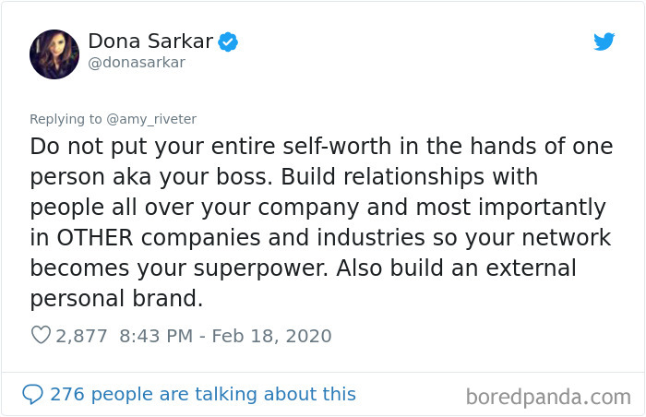The height and width of the screenshot is (417, 646).
Task: Click the phrase 'people all over your company'
Action: pos(195,208)
